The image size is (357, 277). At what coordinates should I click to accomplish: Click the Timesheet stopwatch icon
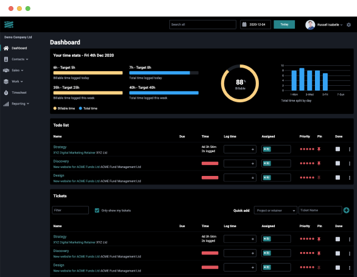(x=6, y=93)
